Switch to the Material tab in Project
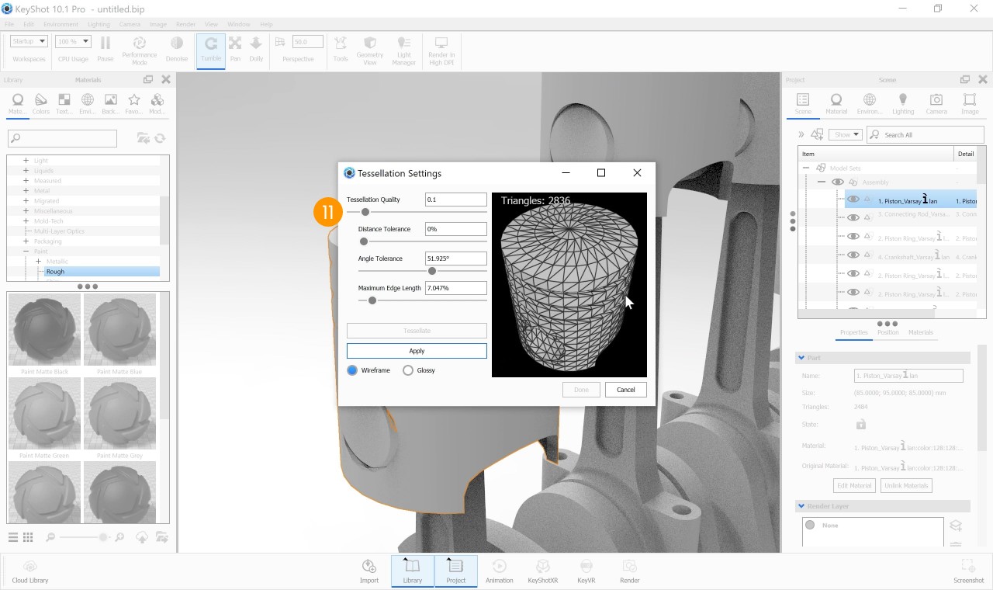This screenshot has width=993, height=590. coord(836,104)
